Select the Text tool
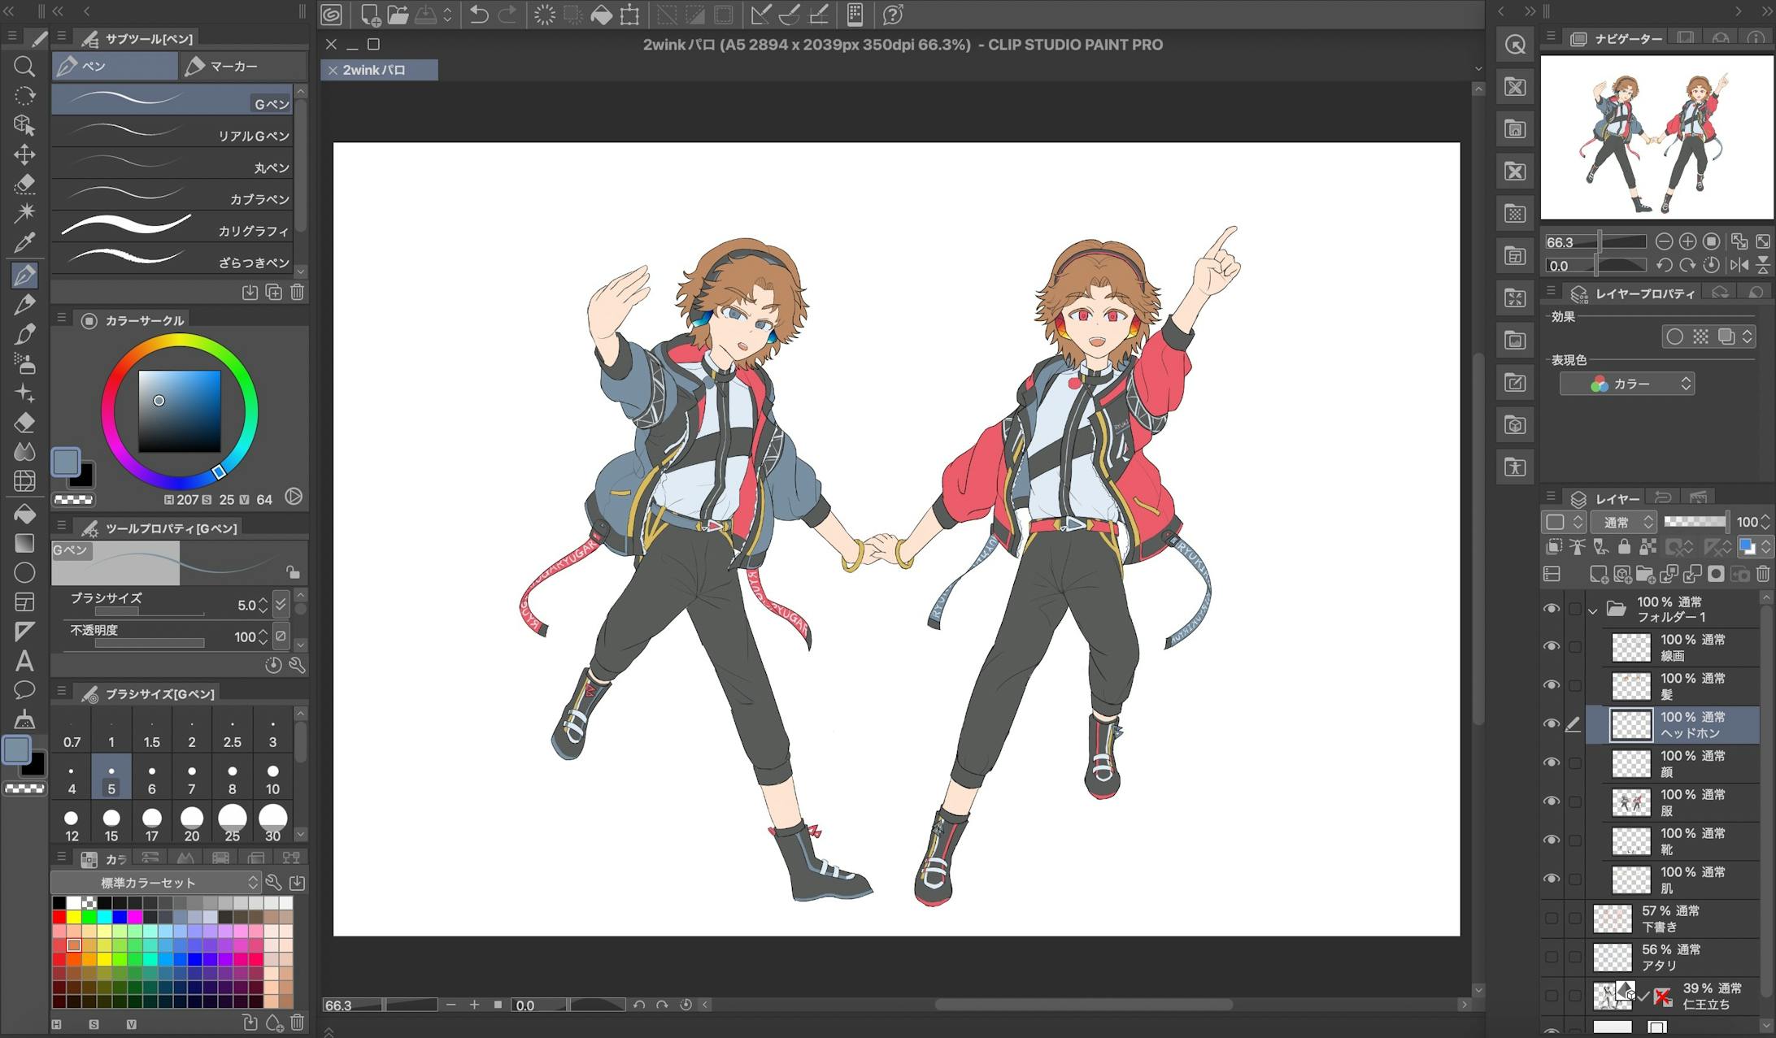Viewport: 1776px width, 1038px height. point(24,660)
